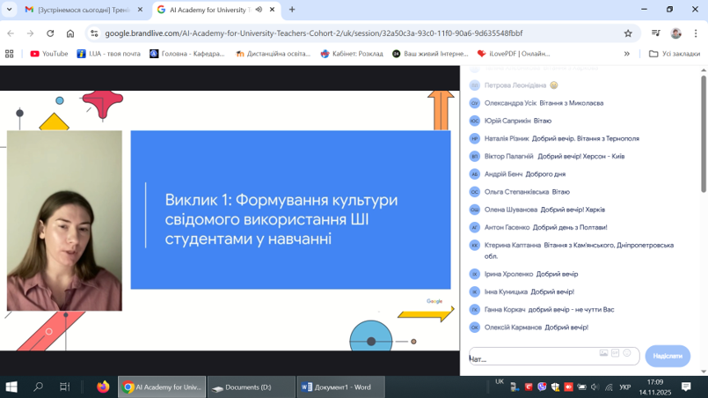Screen dimensions: 708x398
Task: Switch the УКР keyboard language indicator
Action: click(x=625, y=387)
